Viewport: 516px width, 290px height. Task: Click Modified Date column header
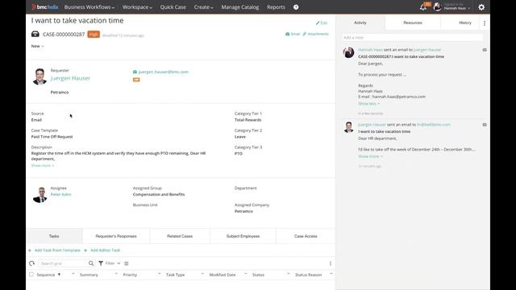pos(223,275)
